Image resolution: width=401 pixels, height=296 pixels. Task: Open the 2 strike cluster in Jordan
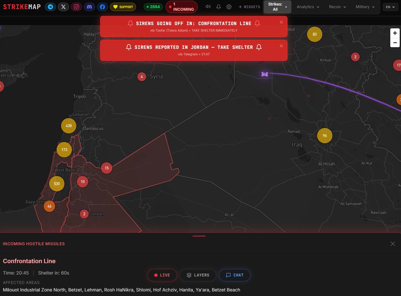tap(84, 214)
